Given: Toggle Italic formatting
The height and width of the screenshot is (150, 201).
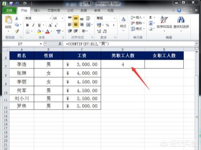Looking at the screenshot, I should tap(33, 25).
